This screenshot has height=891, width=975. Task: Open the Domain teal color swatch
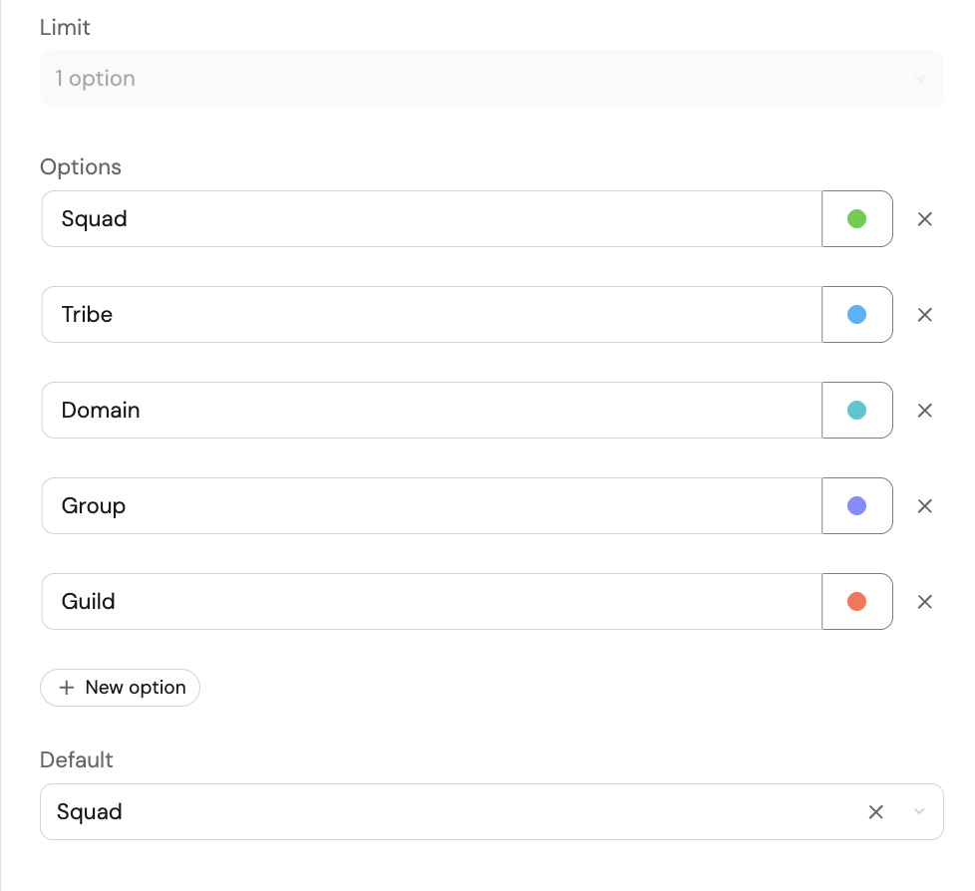click(x=856, y=411)
